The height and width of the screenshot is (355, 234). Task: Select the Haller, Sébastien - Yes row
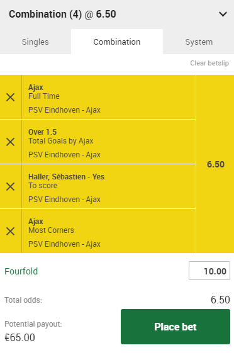109,186
